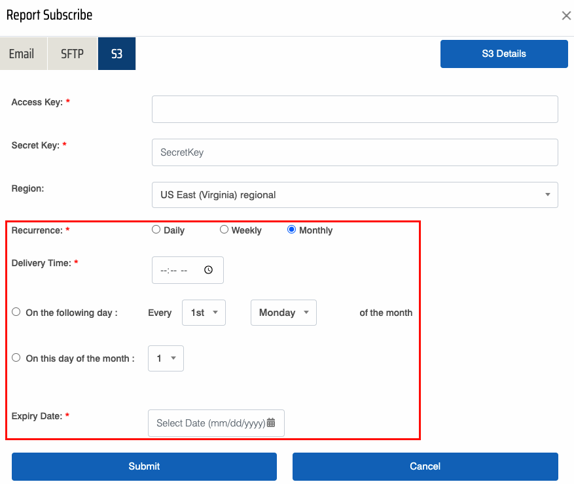Submit the report subscription form
Image resolution: width=574 pixels, height=484 pixels.
pyautogui.click(x=144, y=466)
